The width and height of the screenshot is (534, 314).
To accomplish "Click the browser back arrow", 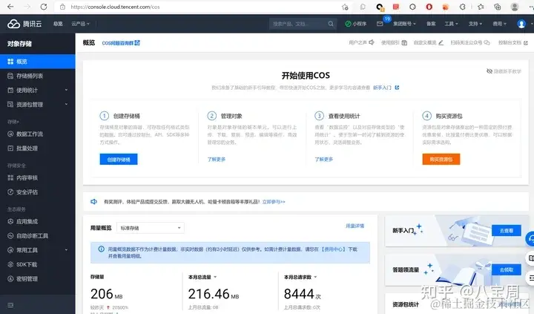I will 10,7.
